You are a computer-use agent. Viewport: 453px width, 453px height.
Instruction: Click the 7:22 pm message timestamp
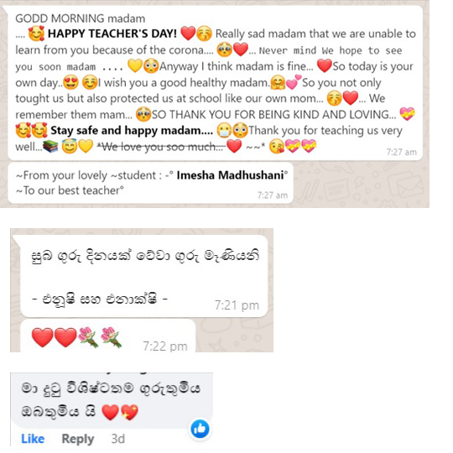tap(165, 346)
